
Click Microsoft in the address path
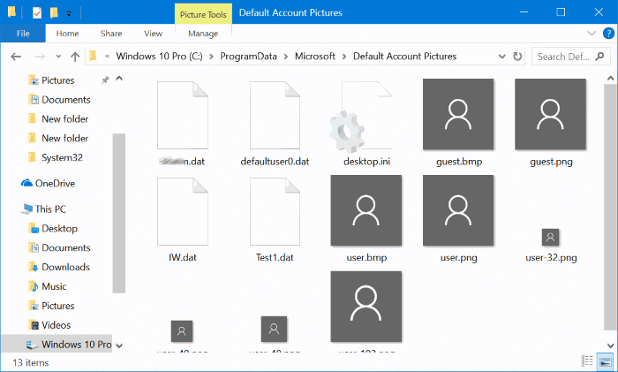click(x=315, y=57)
